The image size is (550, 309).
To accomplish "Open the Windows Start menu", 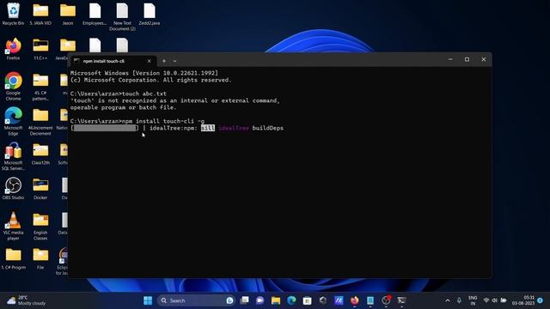I will 148,300.
